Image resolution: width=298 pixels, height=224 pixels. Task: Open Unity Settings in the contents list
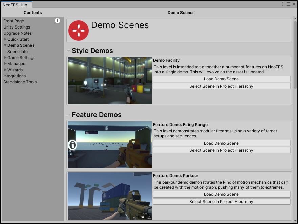[x=17, y=27]
